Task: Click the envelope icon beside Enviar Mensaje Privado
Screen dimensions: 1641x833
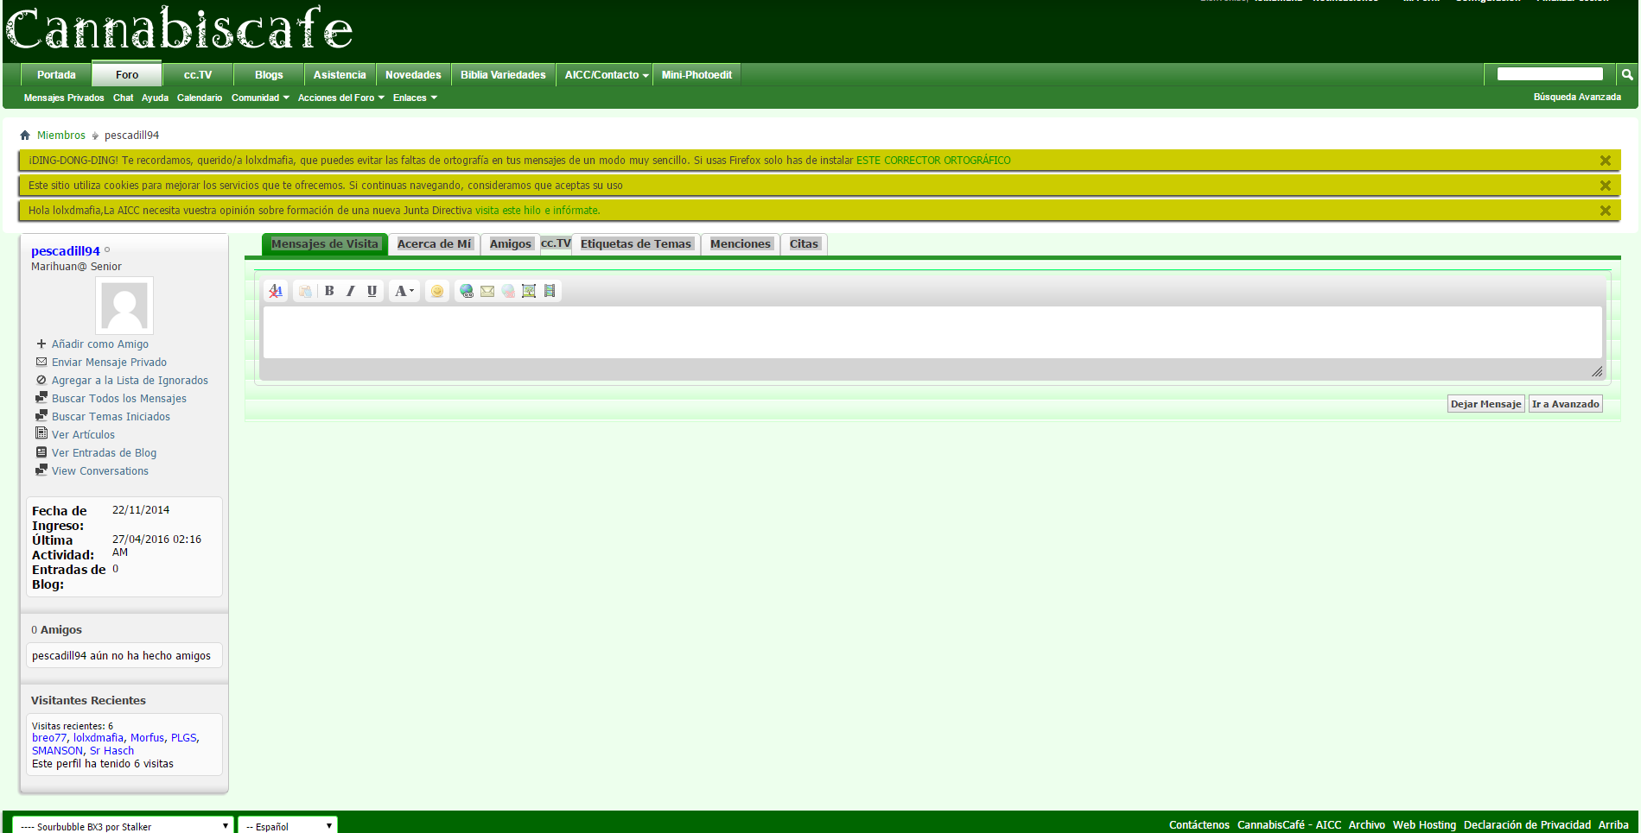Action: click(x=41, y=362)
